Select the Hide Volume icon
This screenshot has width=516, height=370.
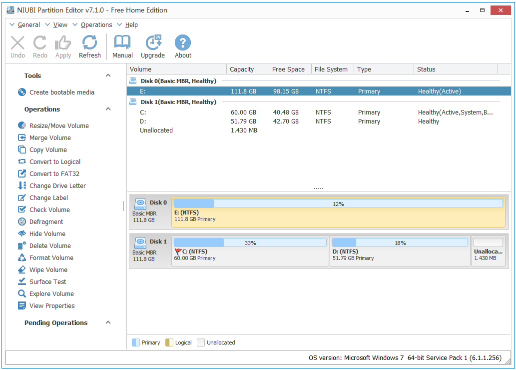click(x=22, y=233)
